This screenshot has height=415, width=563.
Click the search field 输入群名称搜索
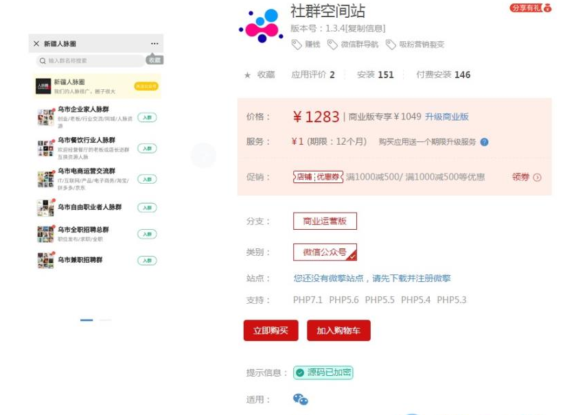click(89, 61)
